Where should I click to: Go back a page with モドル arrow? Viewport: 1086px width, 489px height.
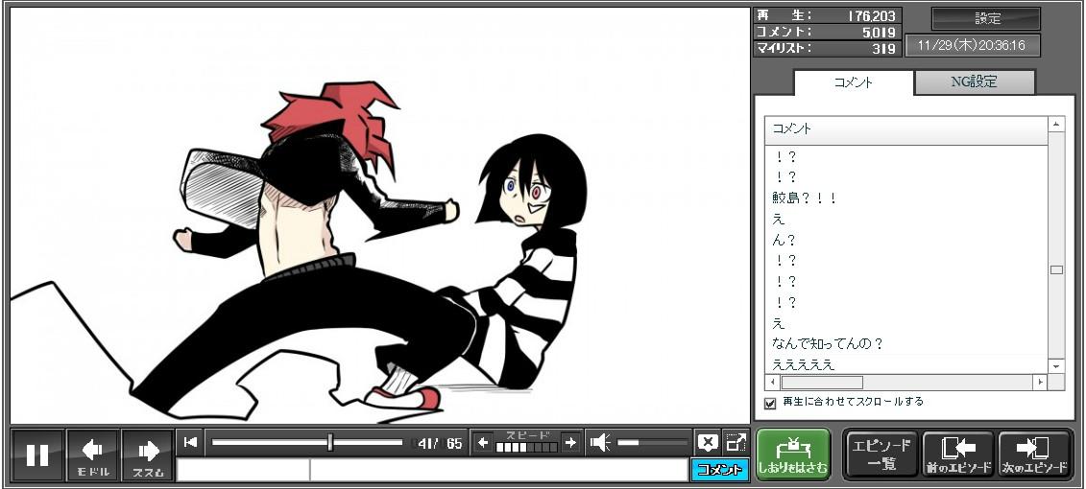point(93,455)
